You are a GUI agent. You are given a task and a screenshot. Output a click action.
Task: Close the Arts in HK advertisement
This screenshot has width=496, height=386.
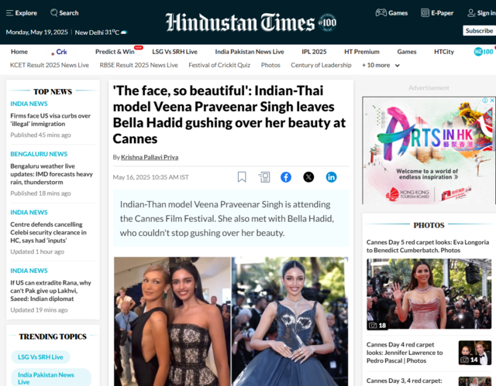tap(492, 101)
